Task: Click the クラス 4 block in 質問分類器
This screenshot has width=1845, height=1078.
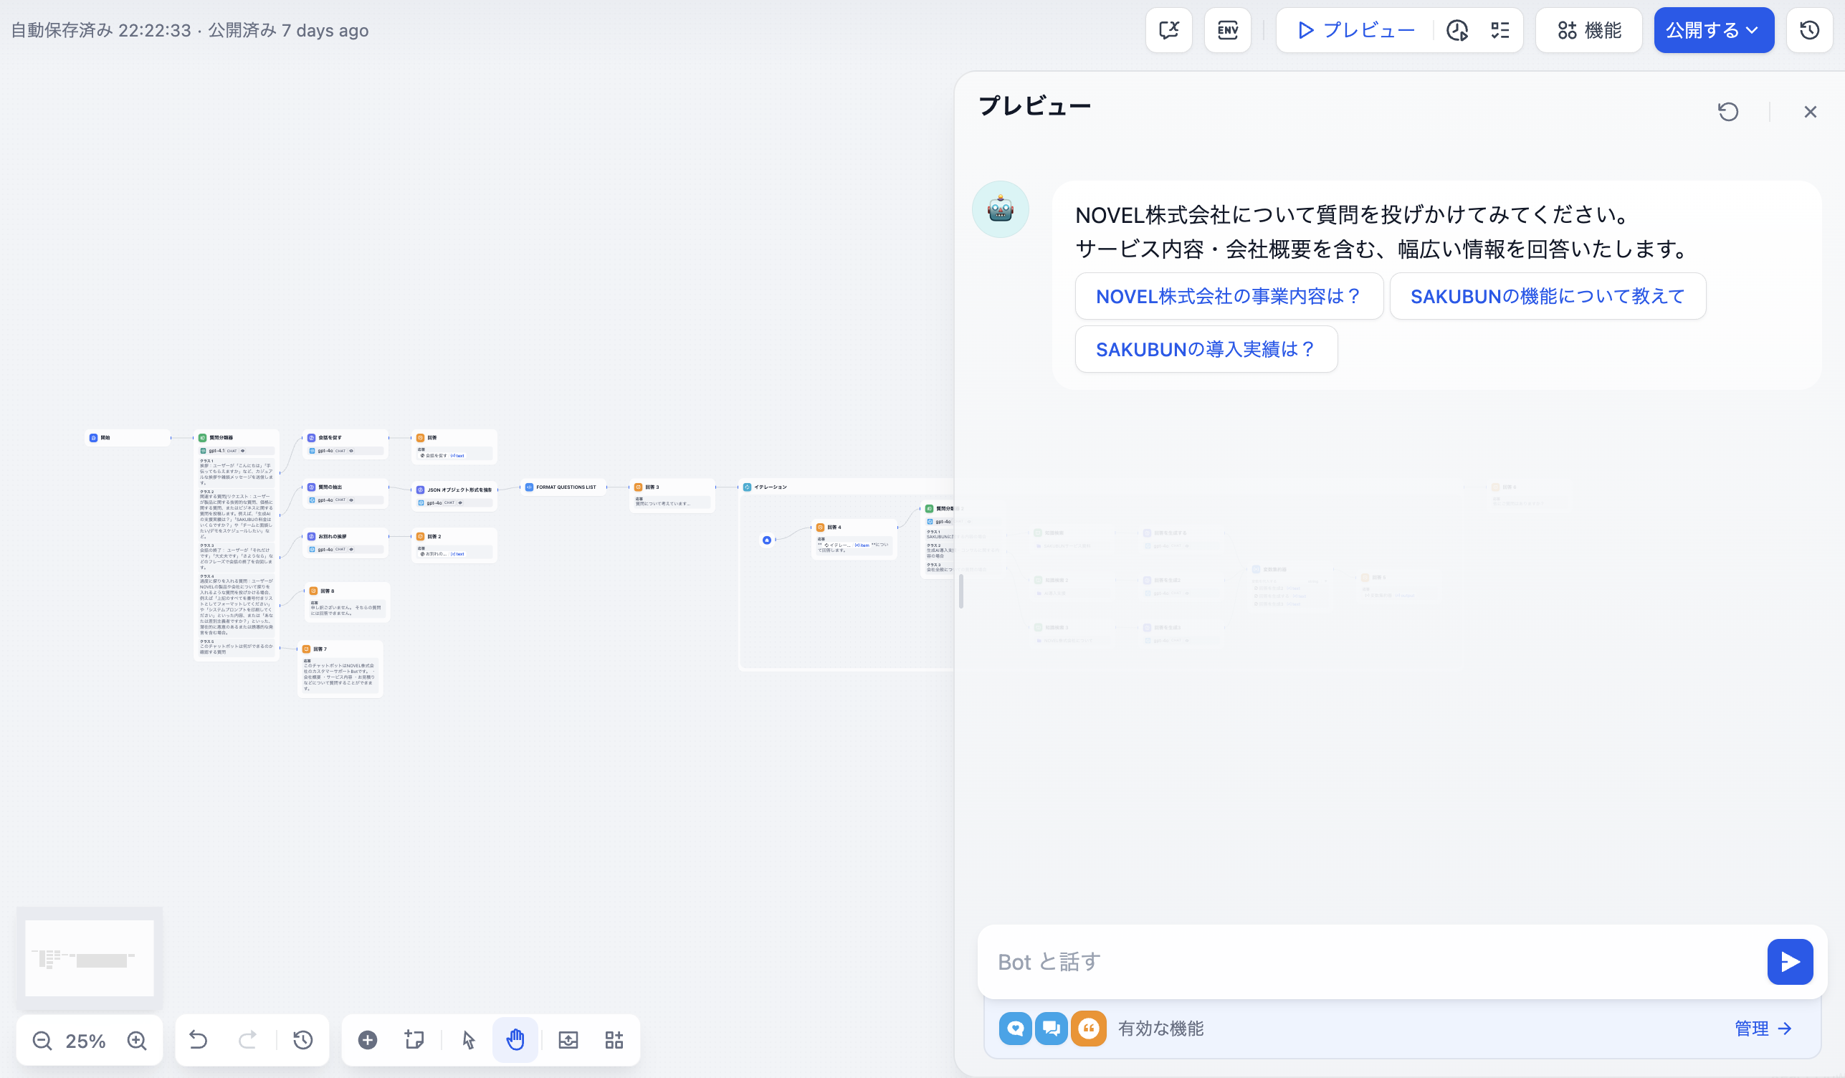Action: 237,604
